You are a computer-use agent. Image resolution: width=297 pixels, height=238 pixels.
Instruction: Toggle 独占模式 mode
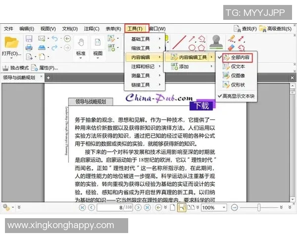tap(15, 68)
